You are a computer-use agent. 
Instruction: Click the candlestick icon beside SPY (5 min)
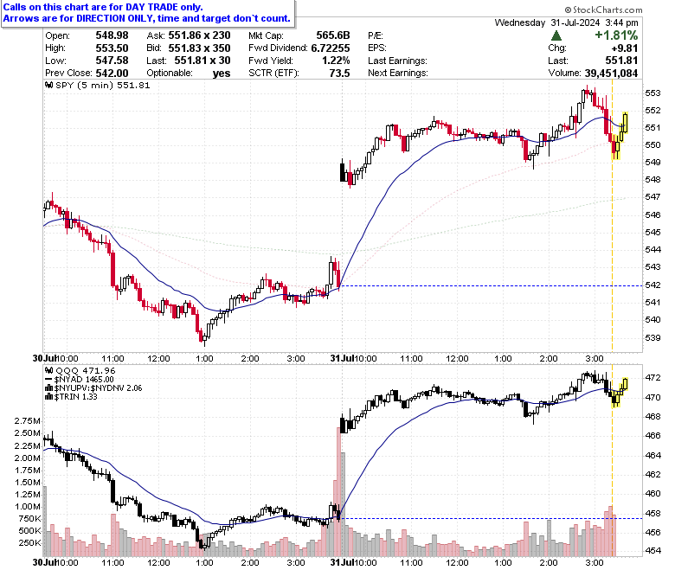(49, 85)
